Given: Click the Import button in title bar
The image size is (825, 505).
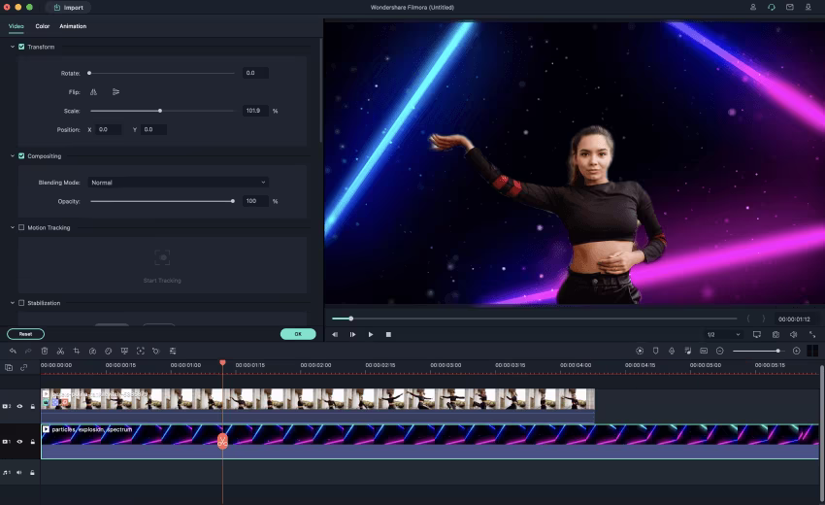Looking at the screenshot, I should (68, 8).
